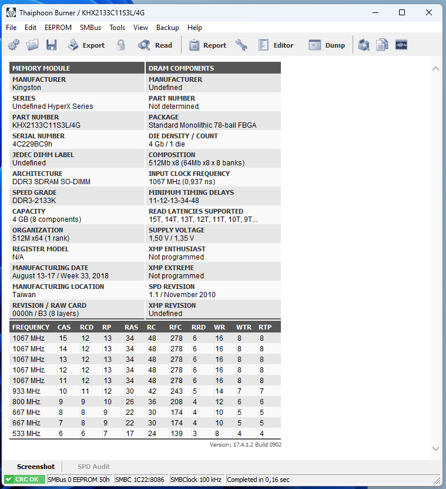The width and height of the screenshot is (446, 489).
Task: Open the Edit menu
Action: [x=31, y=28]
